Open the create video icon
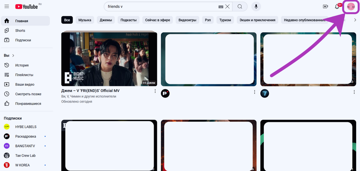360x171 pixels. coord(325,7)
